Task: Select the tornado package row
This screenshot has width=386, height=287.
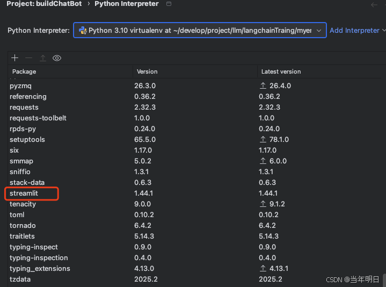Action: [195, 226]
